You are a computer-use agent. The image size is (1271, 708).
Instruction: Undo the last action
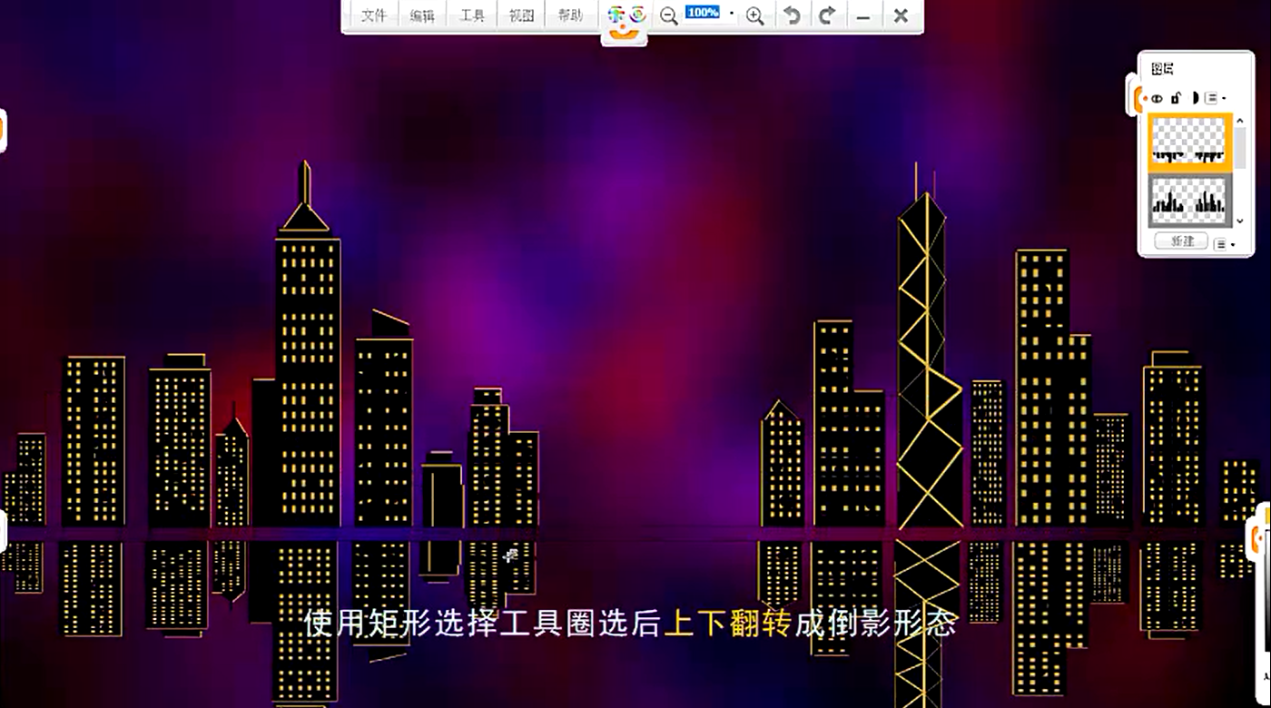tap(793, 15)
